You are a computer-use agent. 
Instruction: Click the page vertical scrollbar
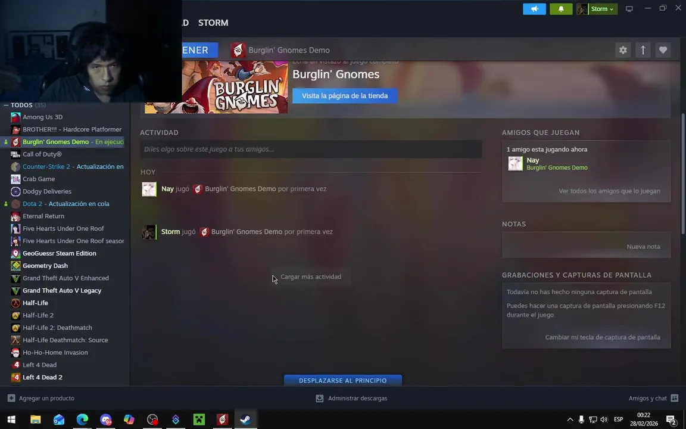[x=683, y=175]
